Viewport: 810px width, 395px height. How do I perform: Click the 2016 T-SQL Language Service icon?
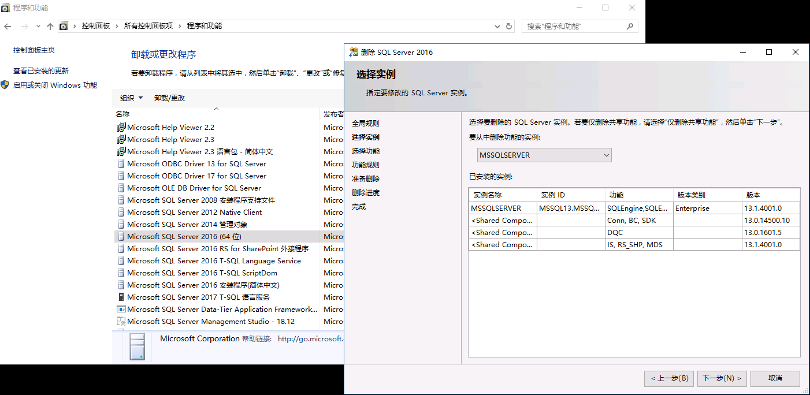(121, 261)
